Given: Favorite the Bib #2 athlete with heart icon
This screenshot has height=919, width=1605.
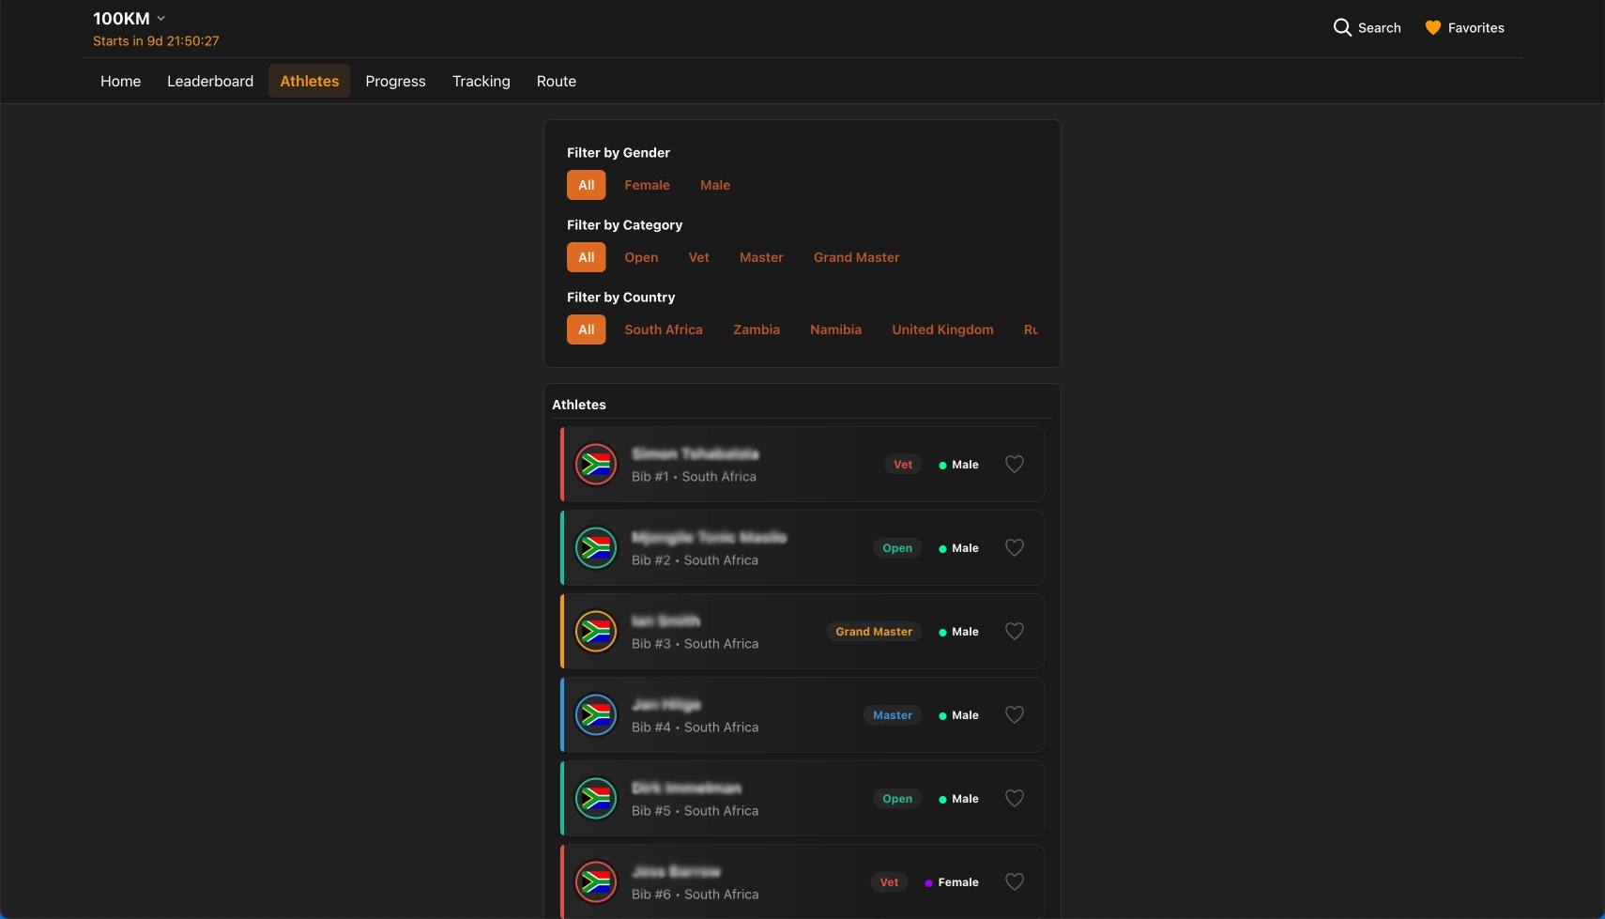Looking at the screenshot, I should click(1014, 547).
